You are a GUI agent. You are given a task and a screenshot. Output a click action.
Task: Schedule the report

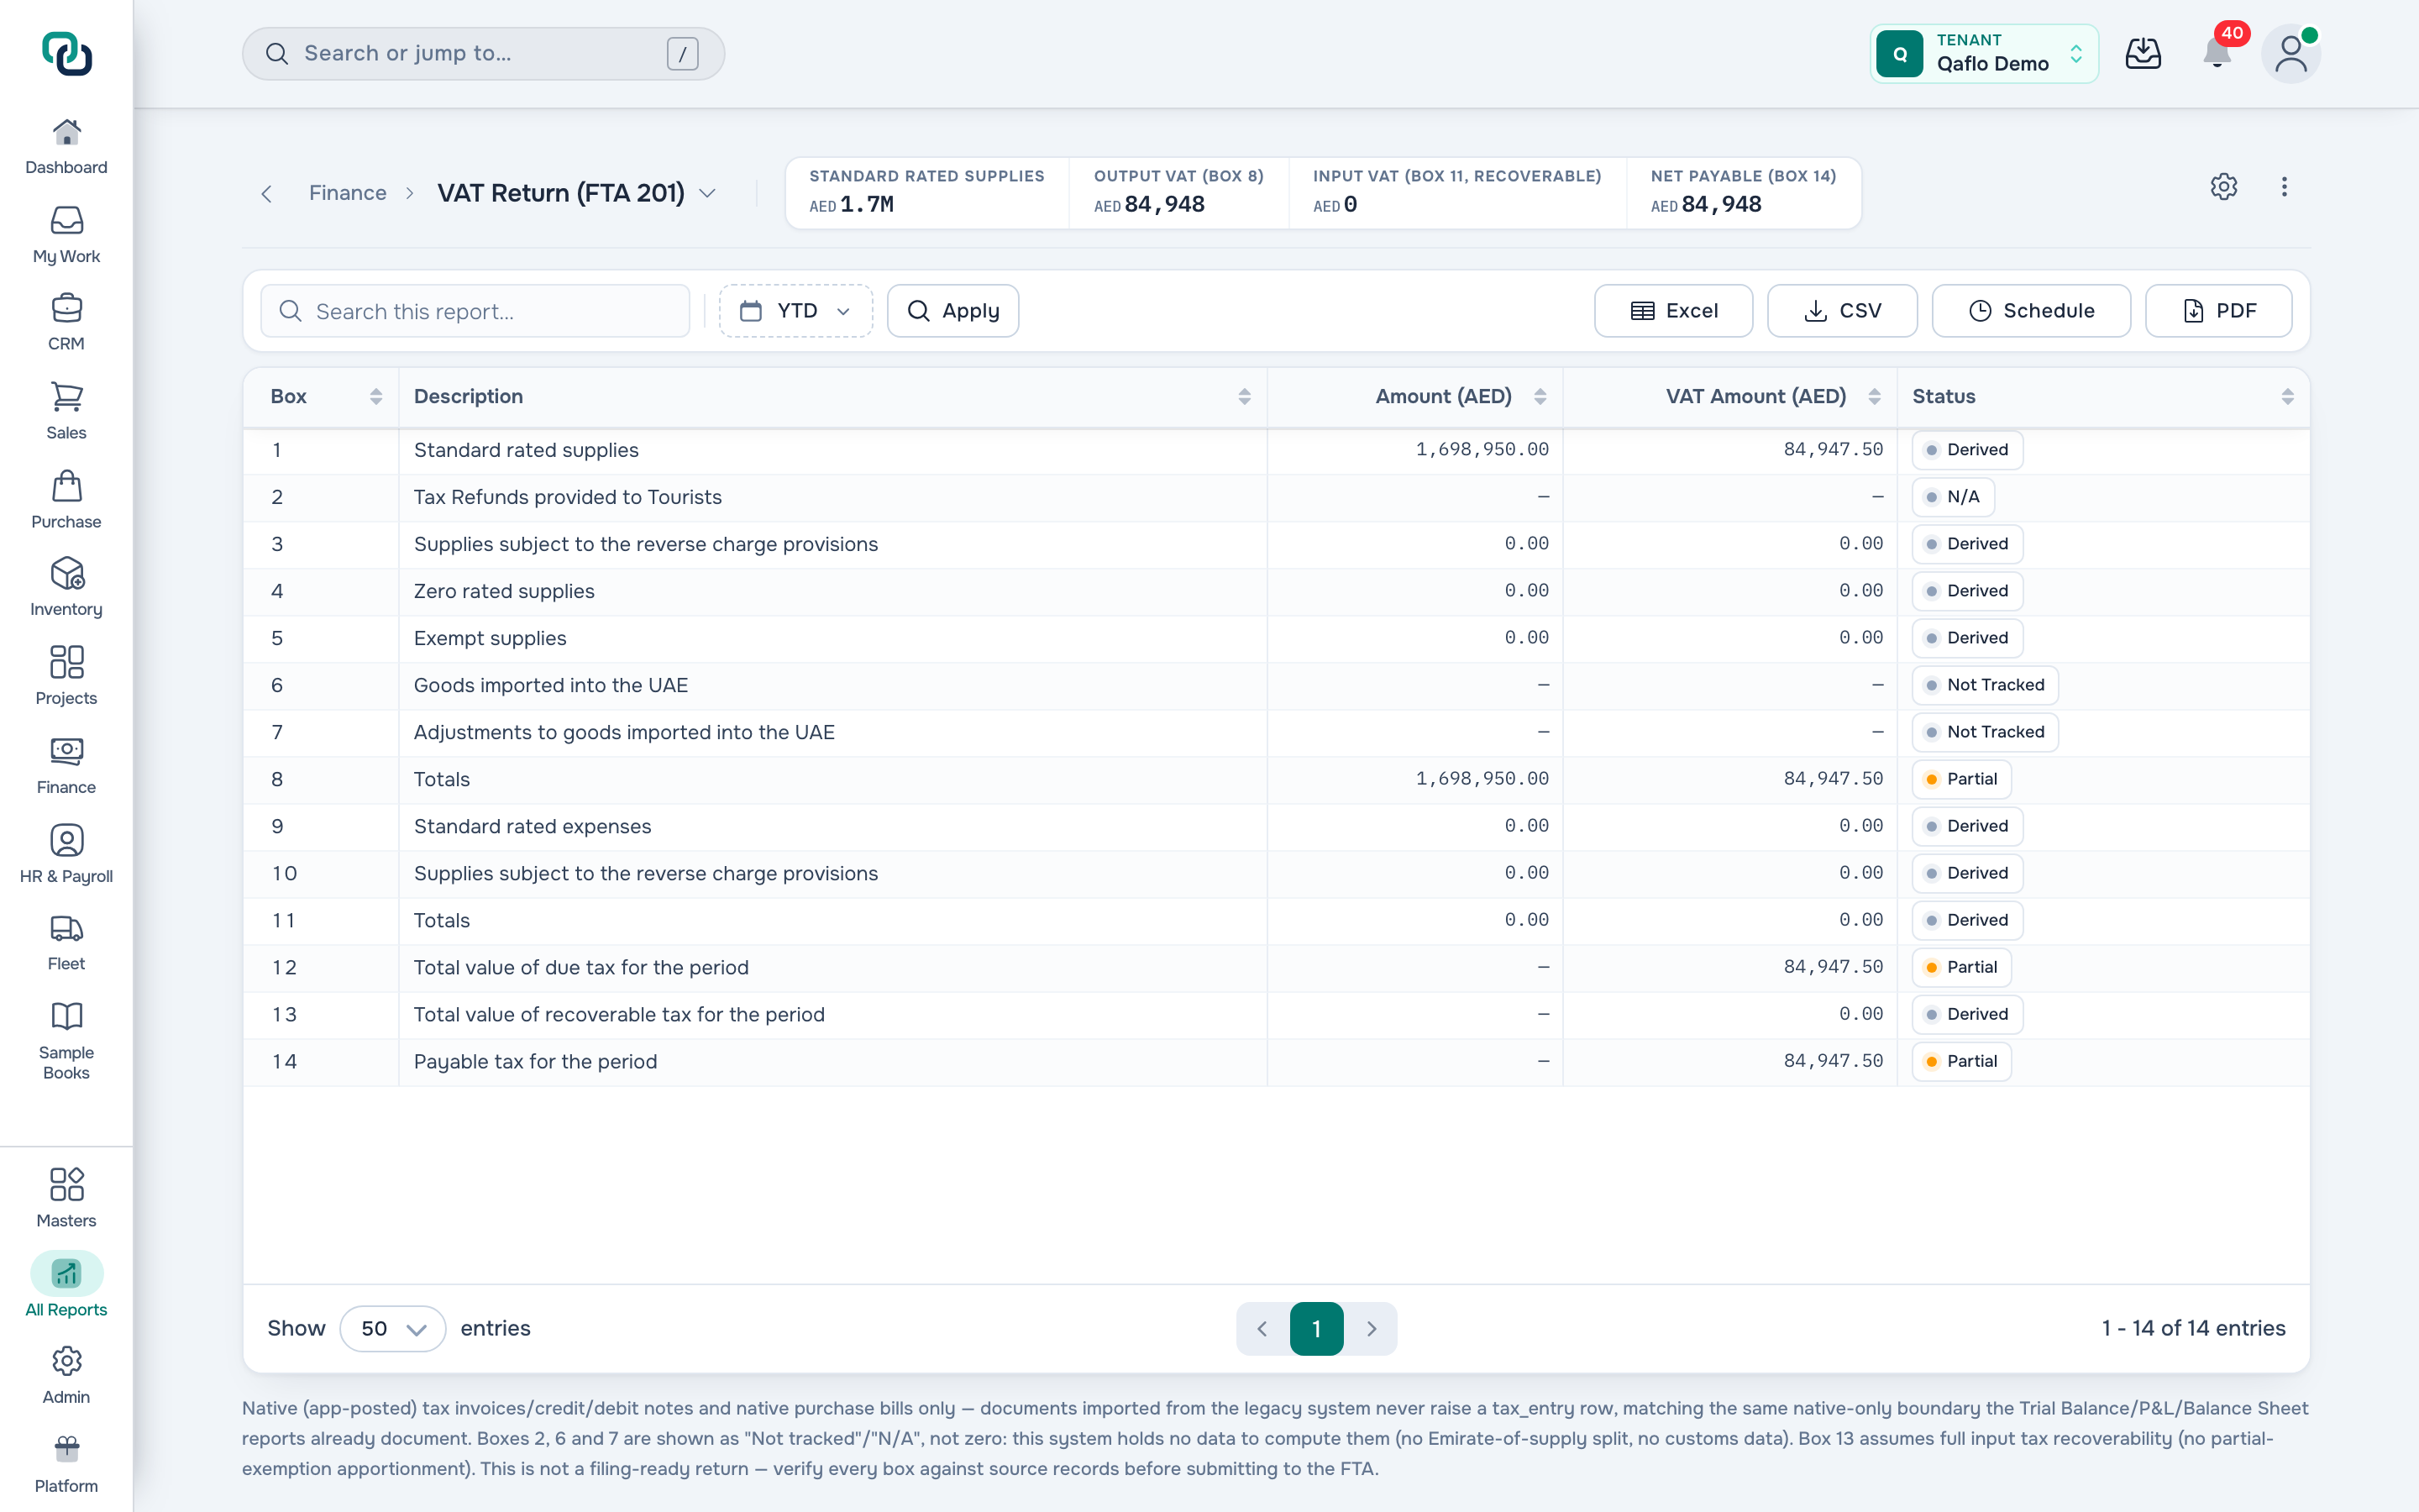coord(2031,311)
